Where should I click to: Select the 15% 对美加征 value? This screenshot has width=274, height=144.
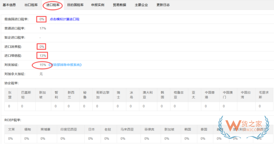click(x=43, y=65)
